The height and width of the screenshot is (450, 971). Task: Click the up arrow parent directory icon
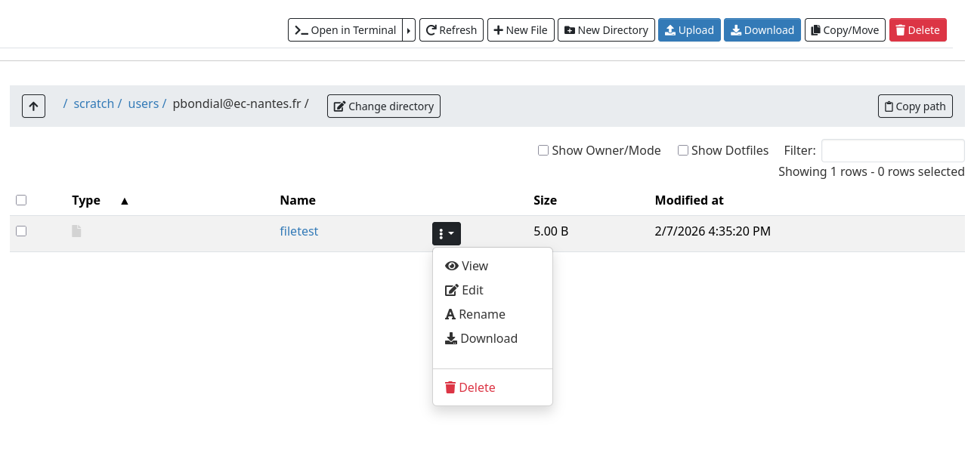tap(33, 106)
